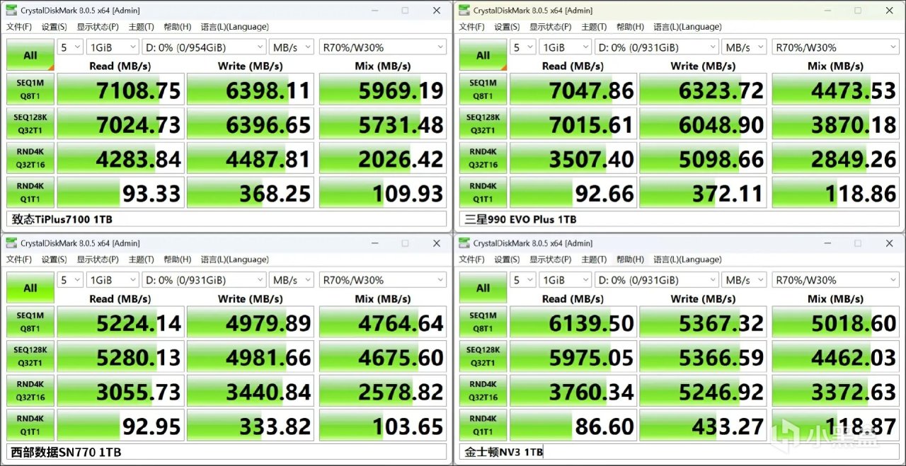The width and height of the screenshot is (906, 466).
Task: Start RND4K Q1T1 test in TiPlus7100 window
Action: click(30, 192)
